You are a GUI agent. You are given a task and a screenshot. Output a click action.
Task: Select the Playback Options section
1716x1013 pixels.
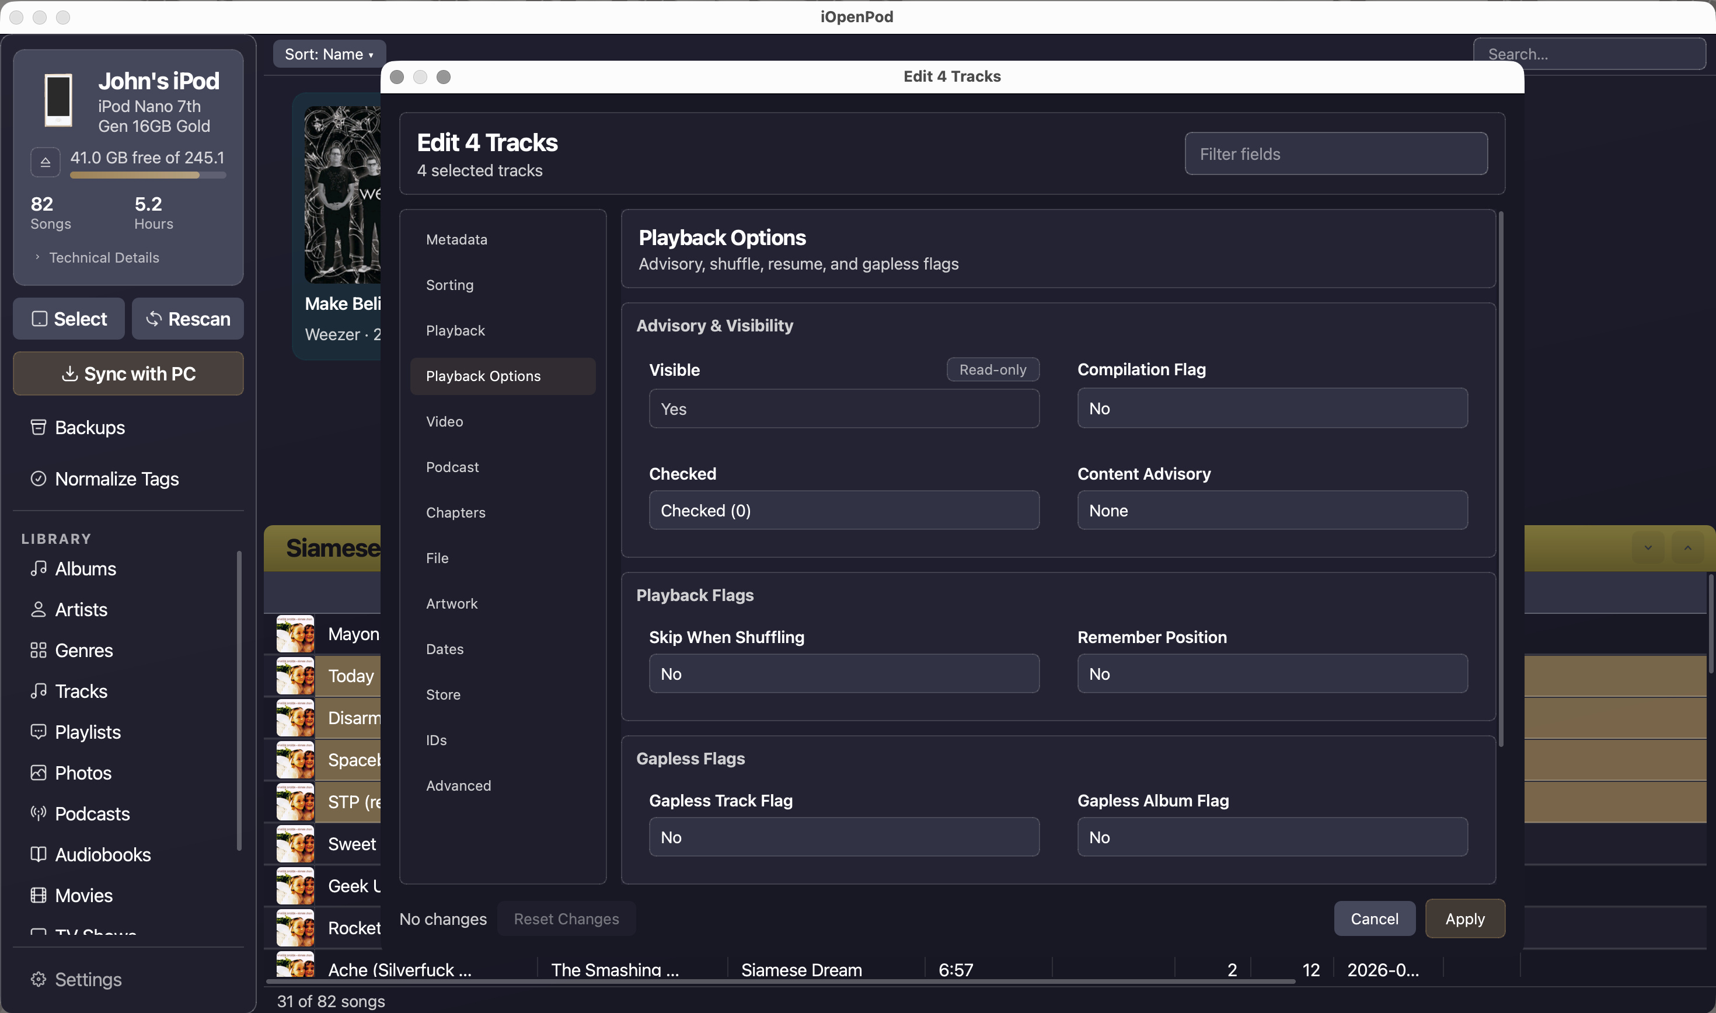[503, 376]
